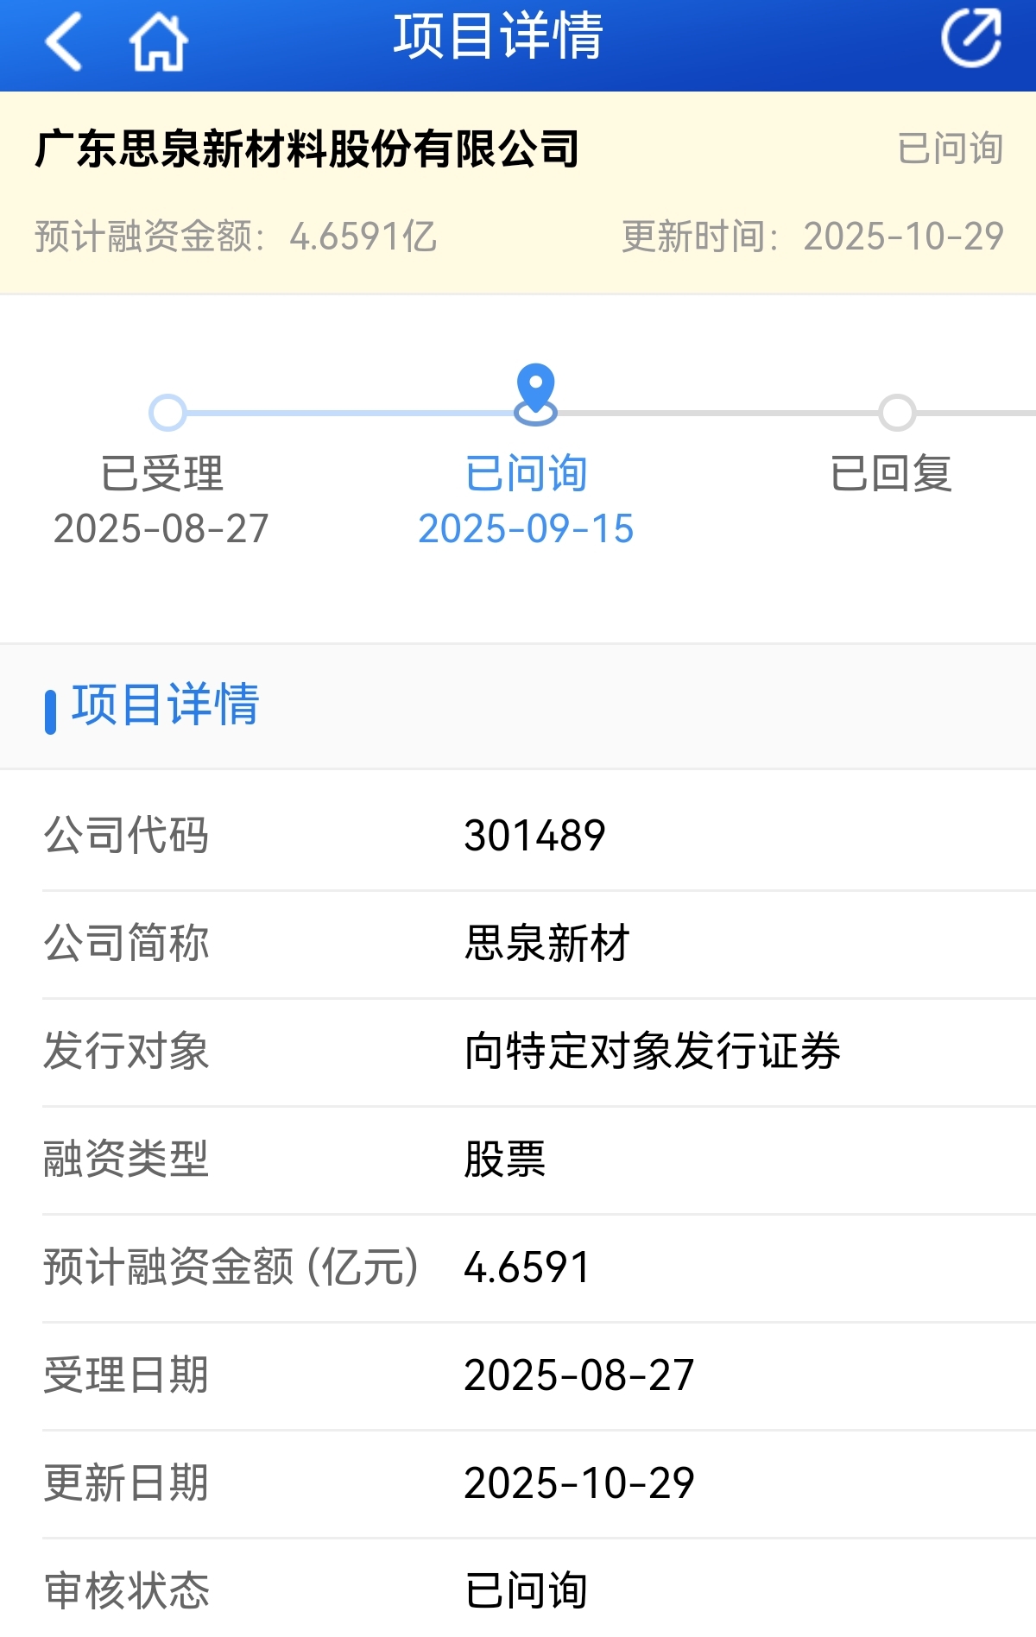Tap the 已回复 step label
Screen dimensions: 1036x1637
[890, 473]
